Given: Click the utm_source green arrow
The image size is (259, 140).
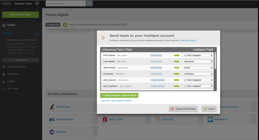Looking at the screenshot, I should tap(177, 80).
